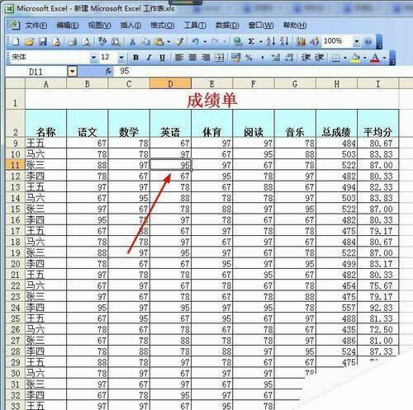Open the 文件(F) menu
The height and width of the screenshot is (410, 413).
(x=36, y=26)
